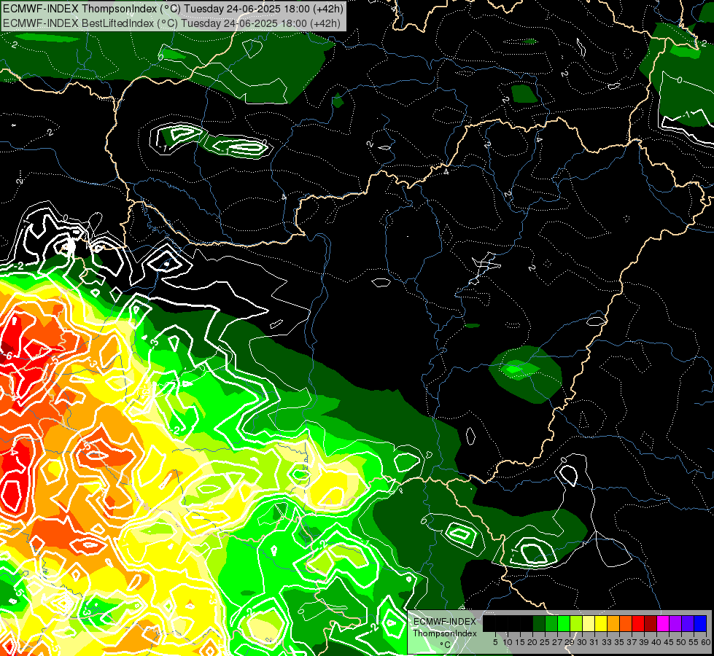This screenshot has height=656, width=714.
Task: Select the dark green 20-25 legend swatch
Action: pyautogui.click(x=539, y=624)
